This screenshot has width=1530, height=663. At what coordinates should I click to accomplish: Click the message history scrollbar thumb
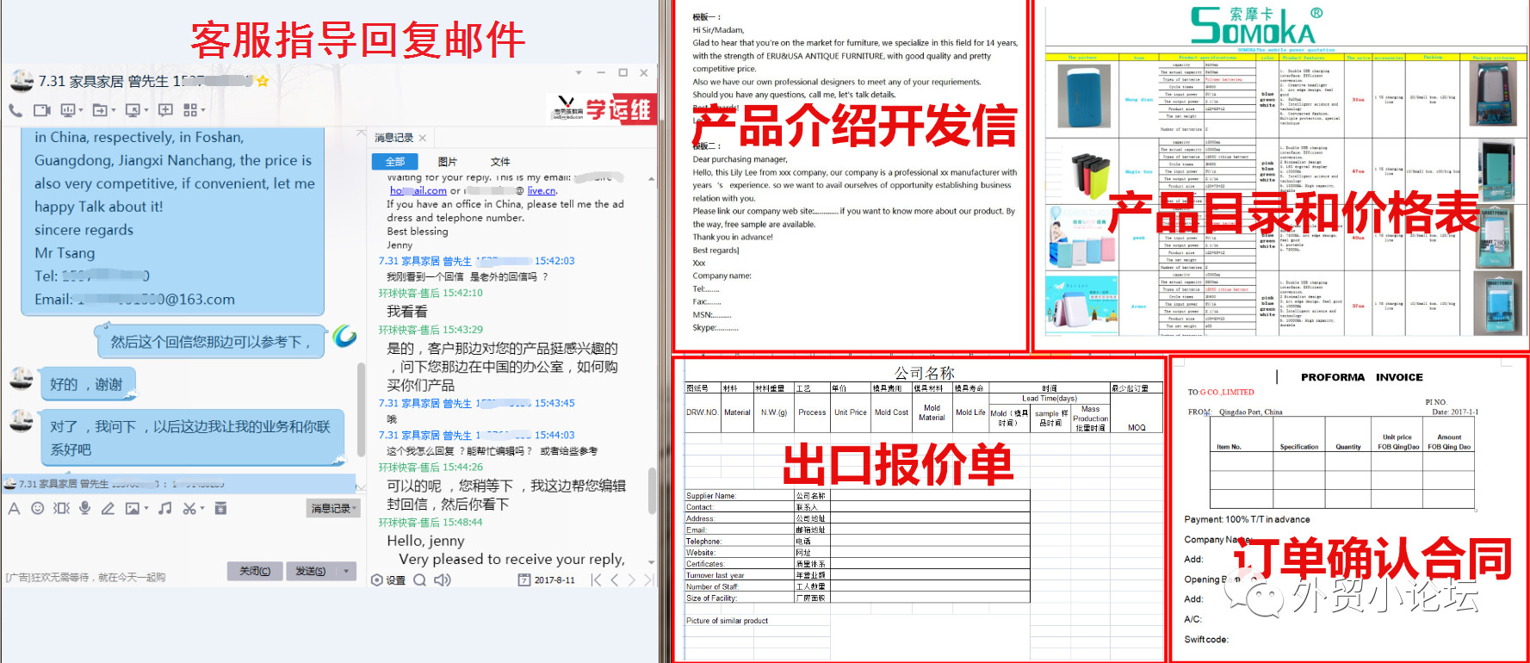(x=652, y=491)
